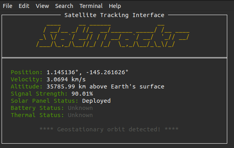Click the 'Thermal Status:' label
This screenshot has width=234, height=148.
point(37,115)
